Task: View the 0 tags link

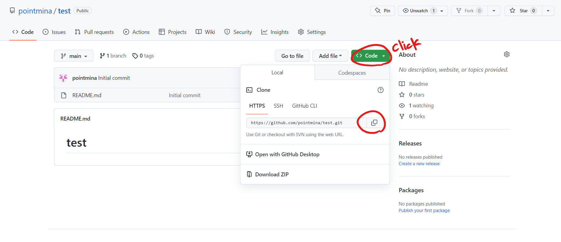Action: [143, 56]
